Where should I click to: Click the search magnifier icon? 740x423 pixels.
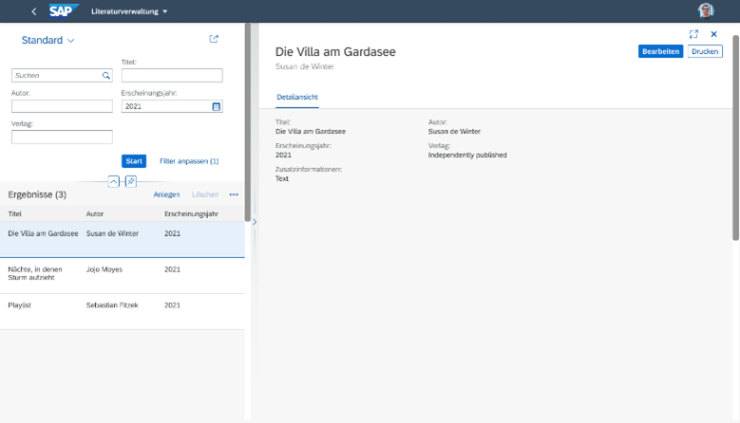(106, 75)
